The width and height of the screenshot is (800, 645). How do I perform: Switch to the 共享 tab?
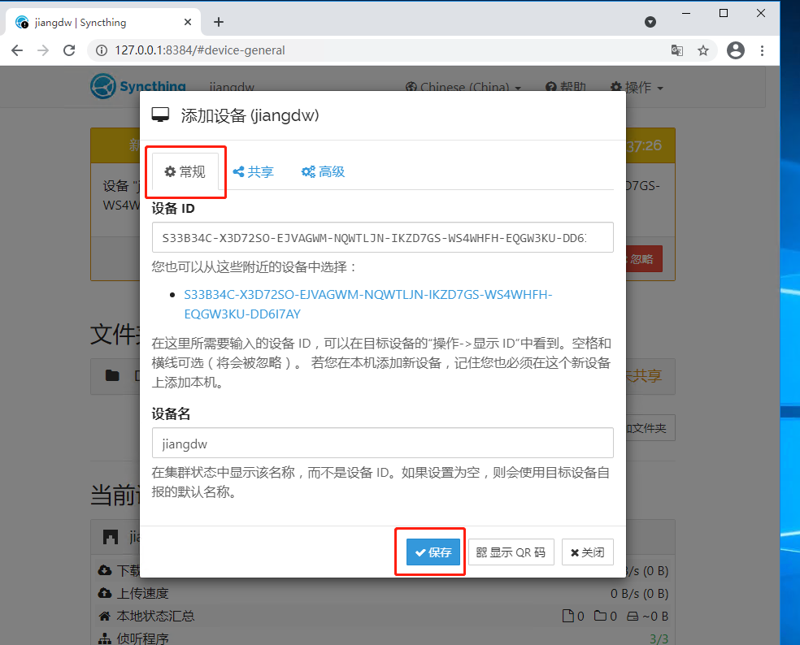coord(253,171)
